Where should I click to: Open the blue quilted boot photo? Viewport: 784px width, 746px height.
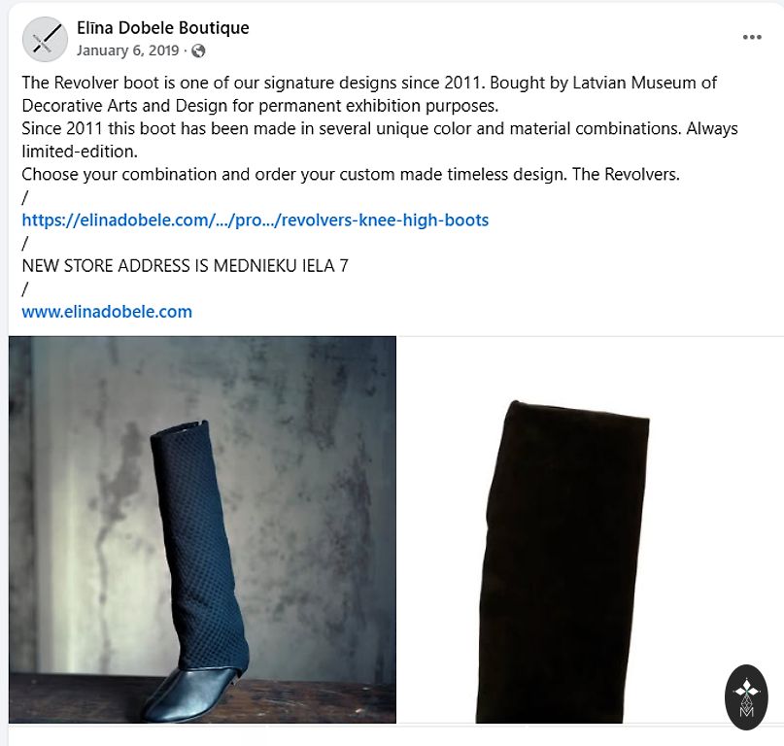(202, 529)
